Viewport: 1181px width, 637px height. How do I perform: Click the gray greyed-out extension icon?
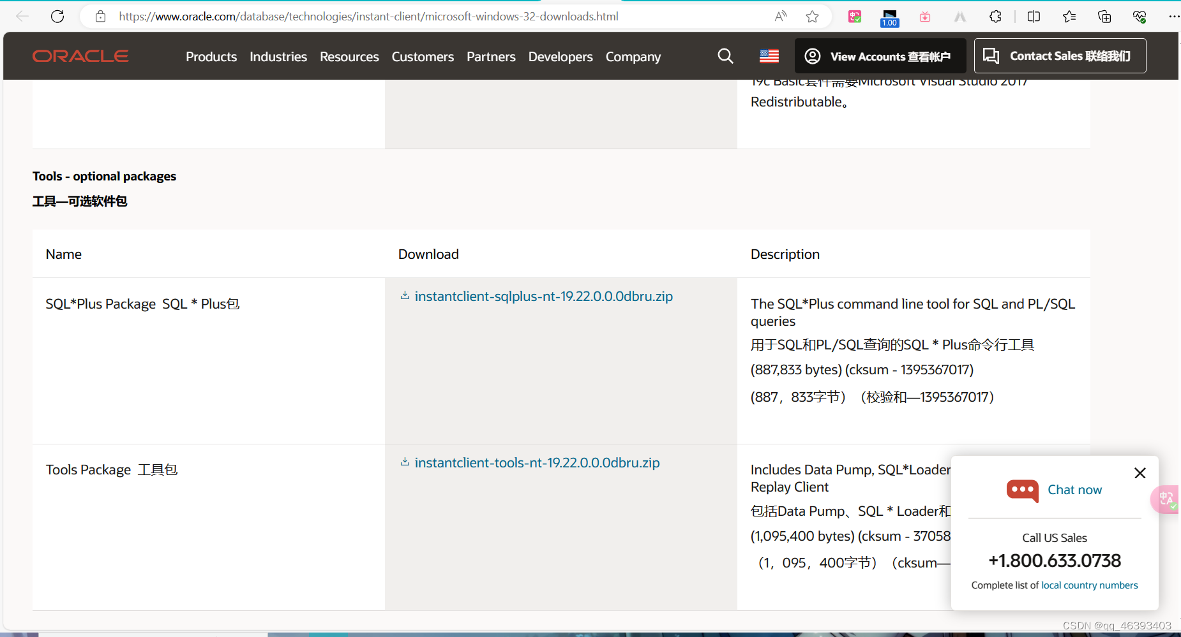[x=960, y=17]
